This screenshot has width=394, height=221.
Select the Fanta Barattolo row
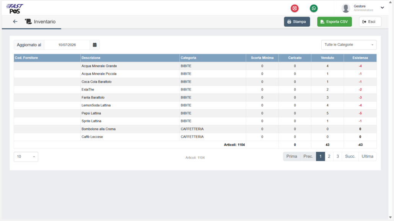[x=195, y=97]
